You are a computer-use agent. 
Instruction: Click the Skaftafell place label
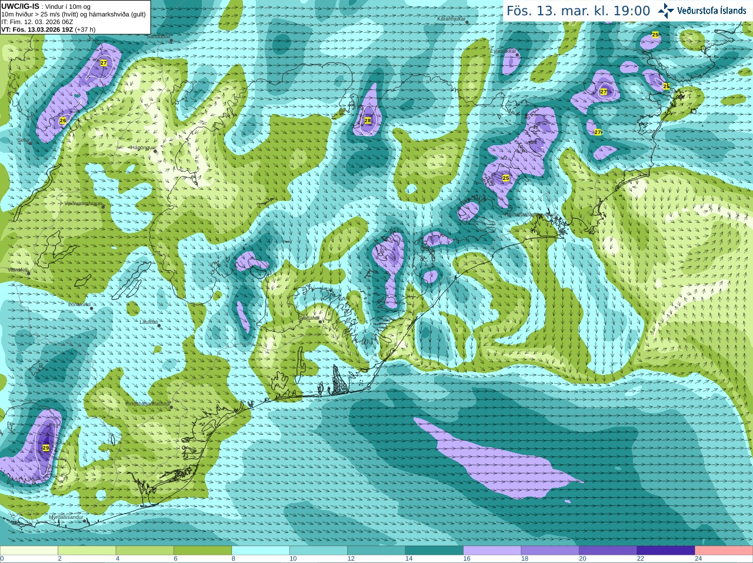[x=308, y=317]
